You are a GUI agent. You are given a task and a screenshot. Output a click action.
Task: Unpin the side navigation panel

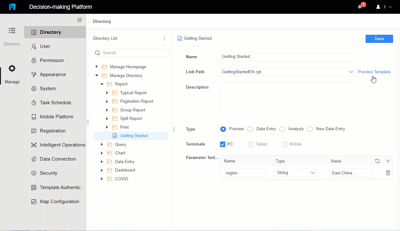pyautogui.click(x=79, y=20)
